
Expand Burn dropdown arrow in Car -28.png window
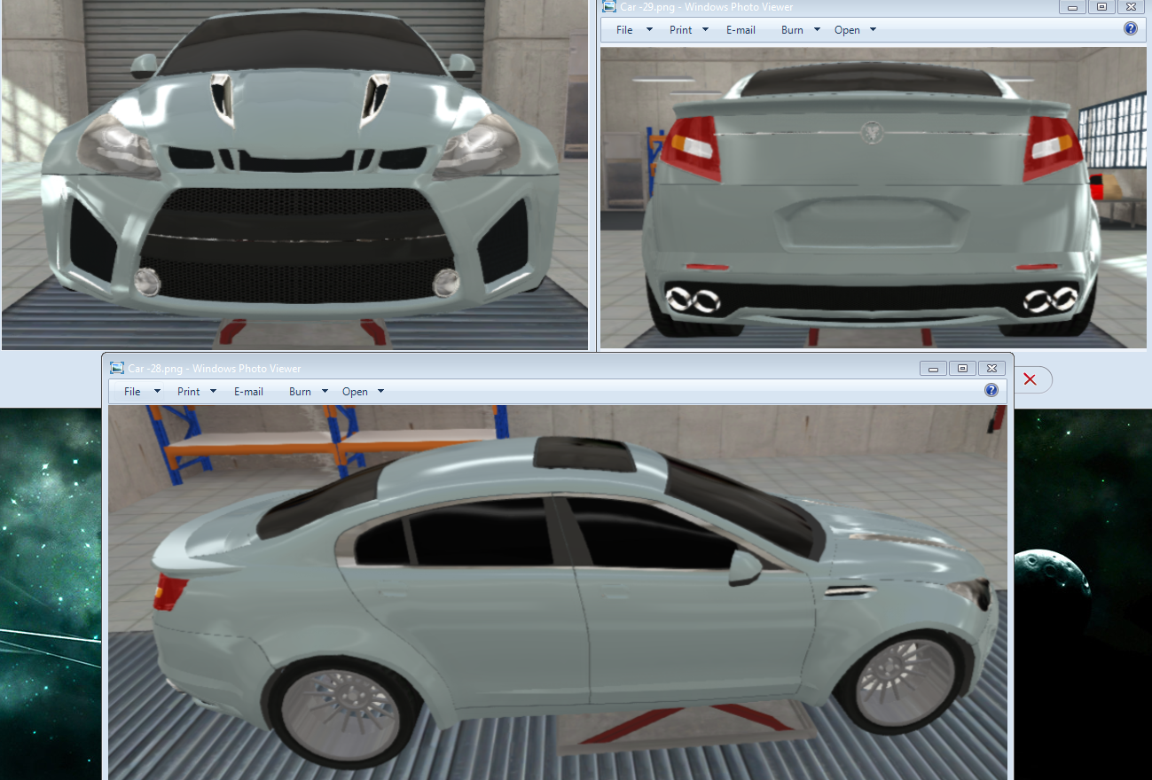coord(325,391)
